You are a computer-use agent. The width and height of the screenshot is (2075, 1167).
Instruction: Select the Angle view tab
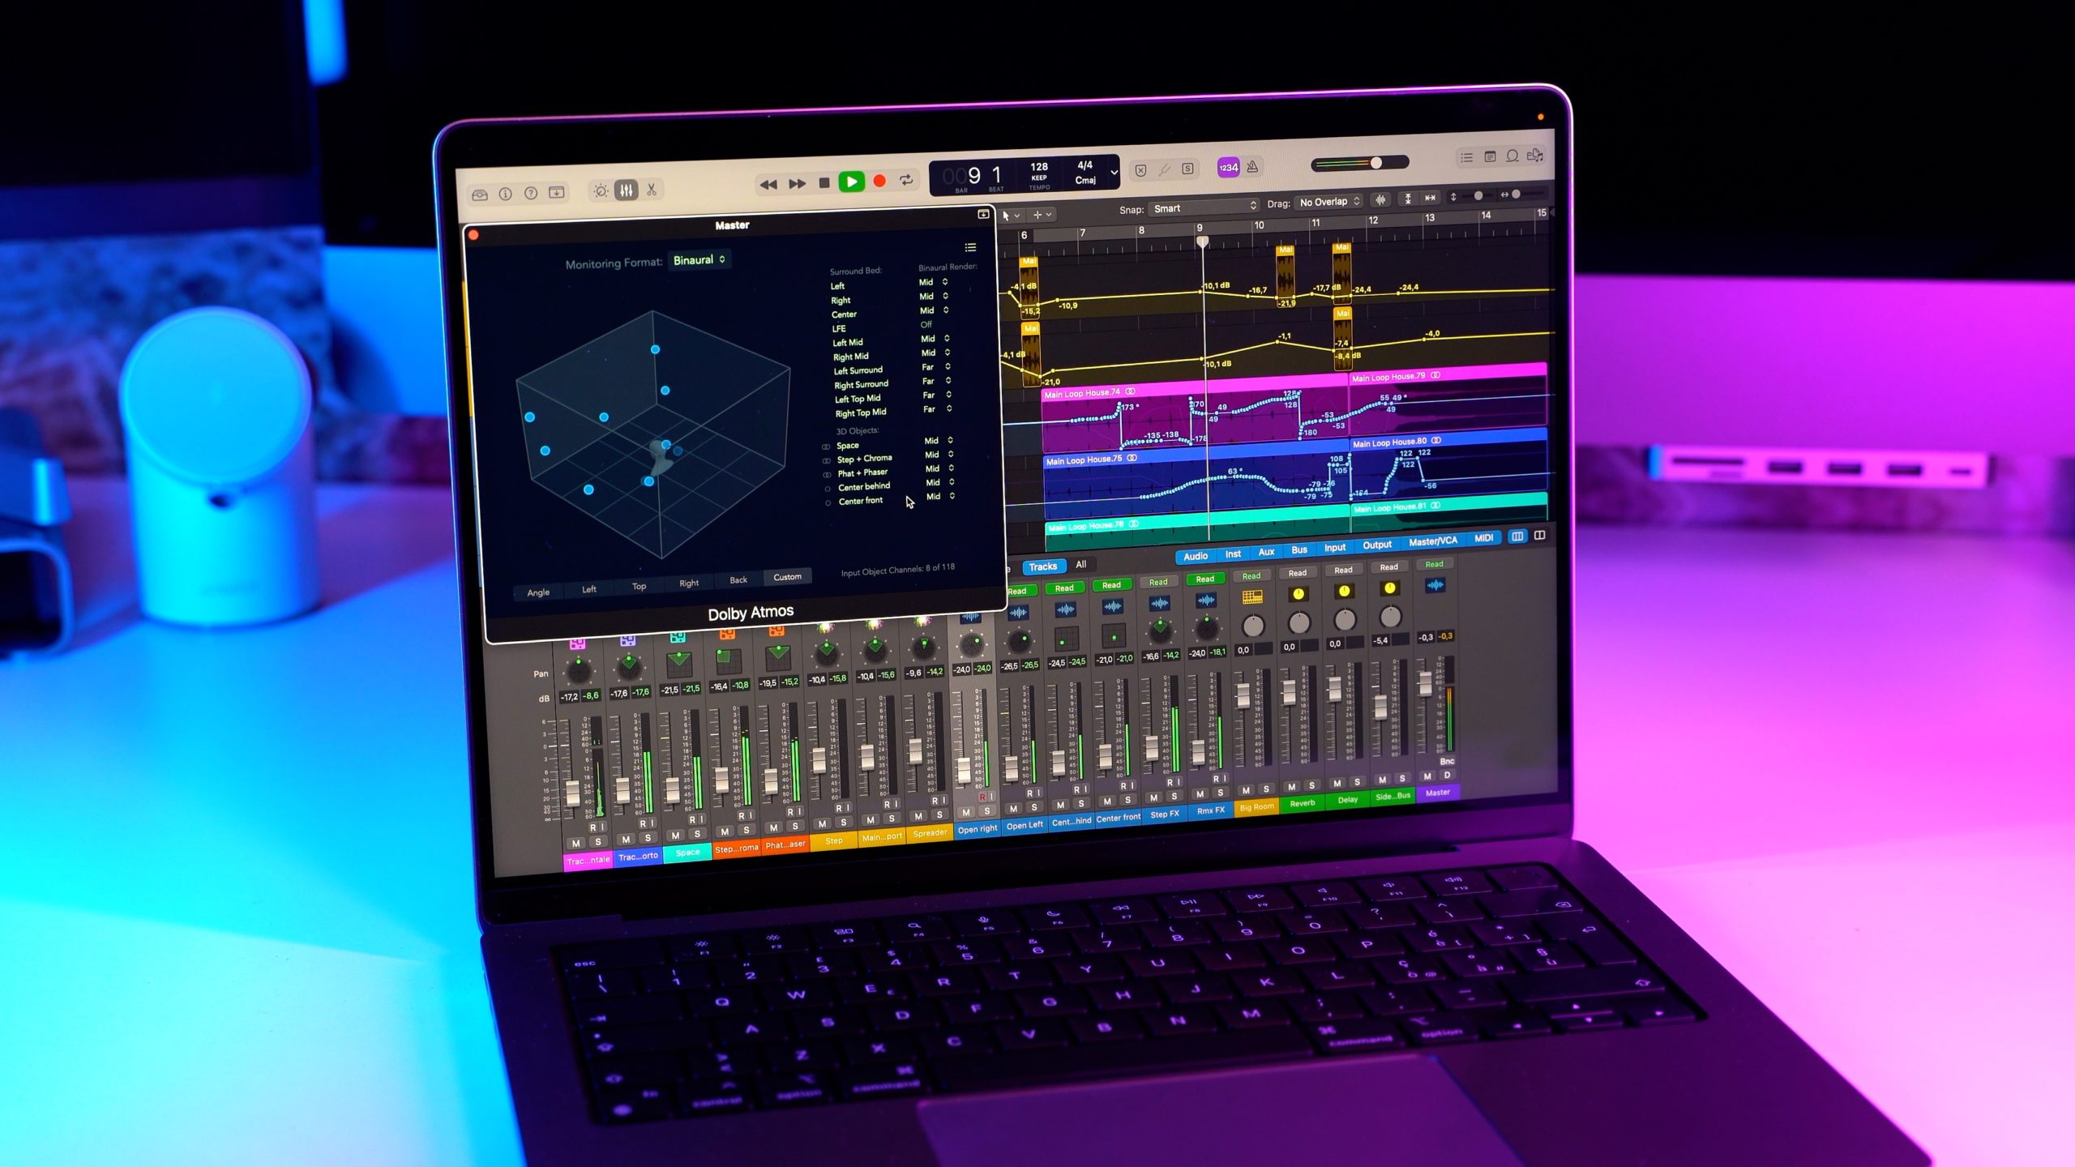(x=538, y=592)
